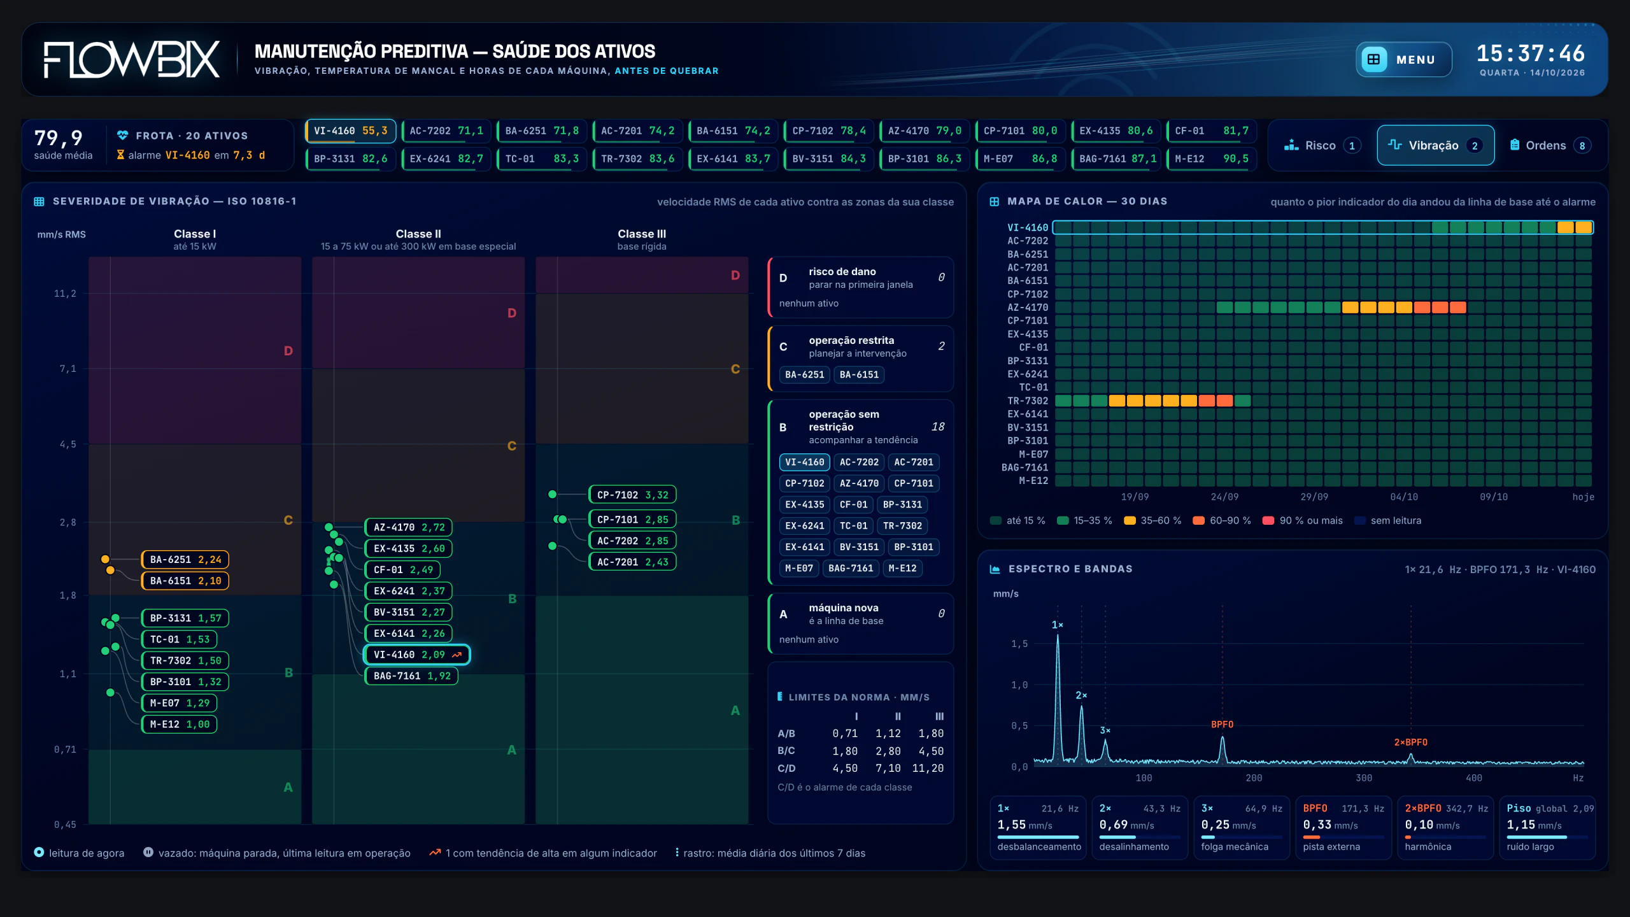This screenshot has width=1630, height=917.
Task: Click the Risco podium icon
Action: [1291, 145]
